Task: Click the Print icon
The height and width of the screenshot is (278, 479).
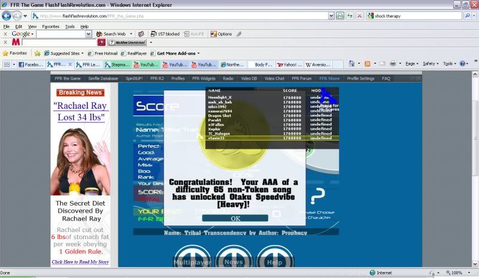Action: click(x=393, y=63)
